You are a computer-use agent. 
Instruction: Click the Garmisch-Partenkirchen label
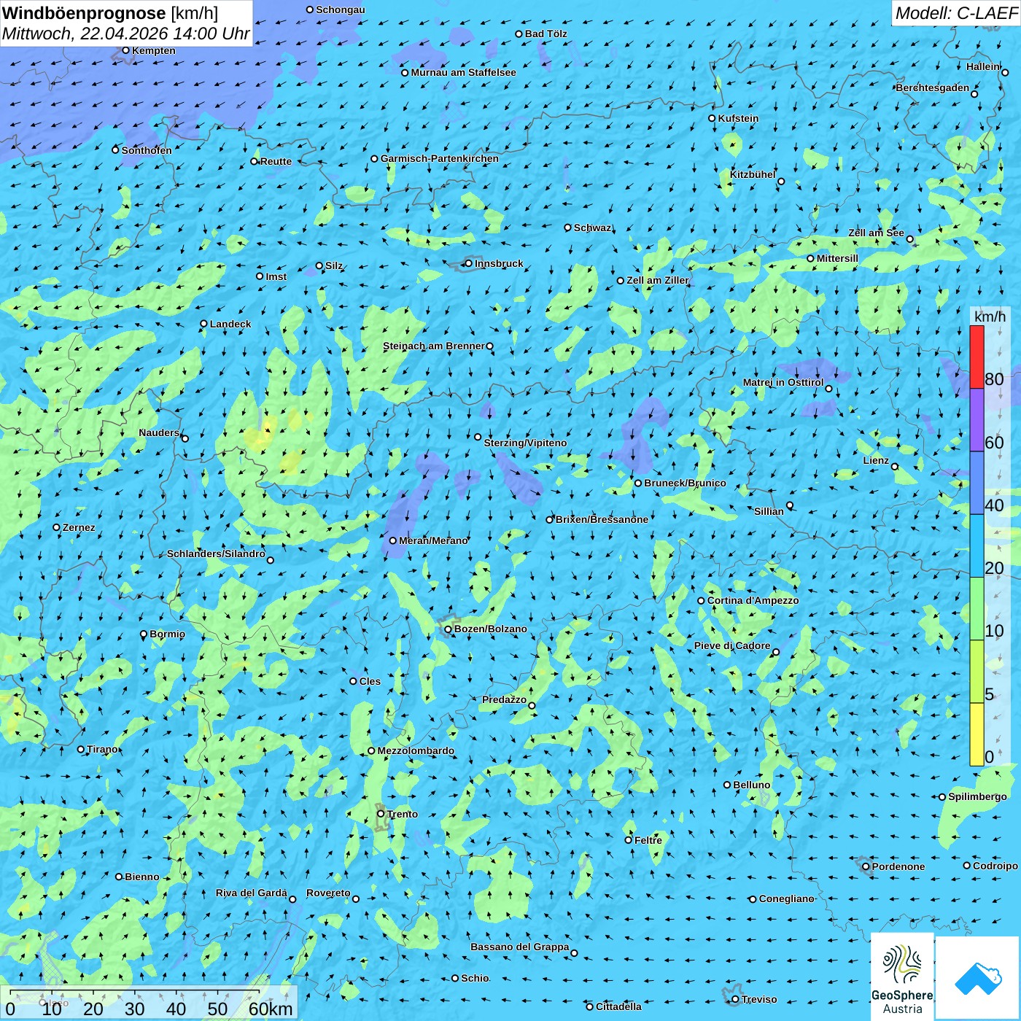point(440,158)
